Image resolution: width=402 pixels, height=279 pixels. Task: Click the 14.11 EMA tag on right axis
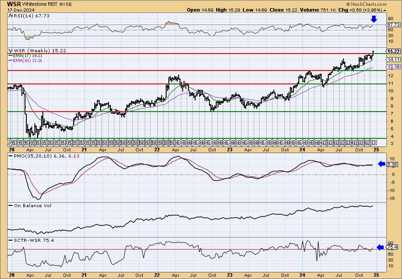[393, 59]
